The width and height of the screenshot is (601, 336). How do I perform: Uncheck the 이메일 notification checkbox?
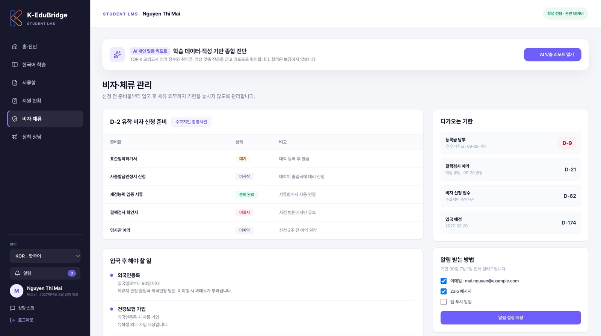(x=444, y=281)
